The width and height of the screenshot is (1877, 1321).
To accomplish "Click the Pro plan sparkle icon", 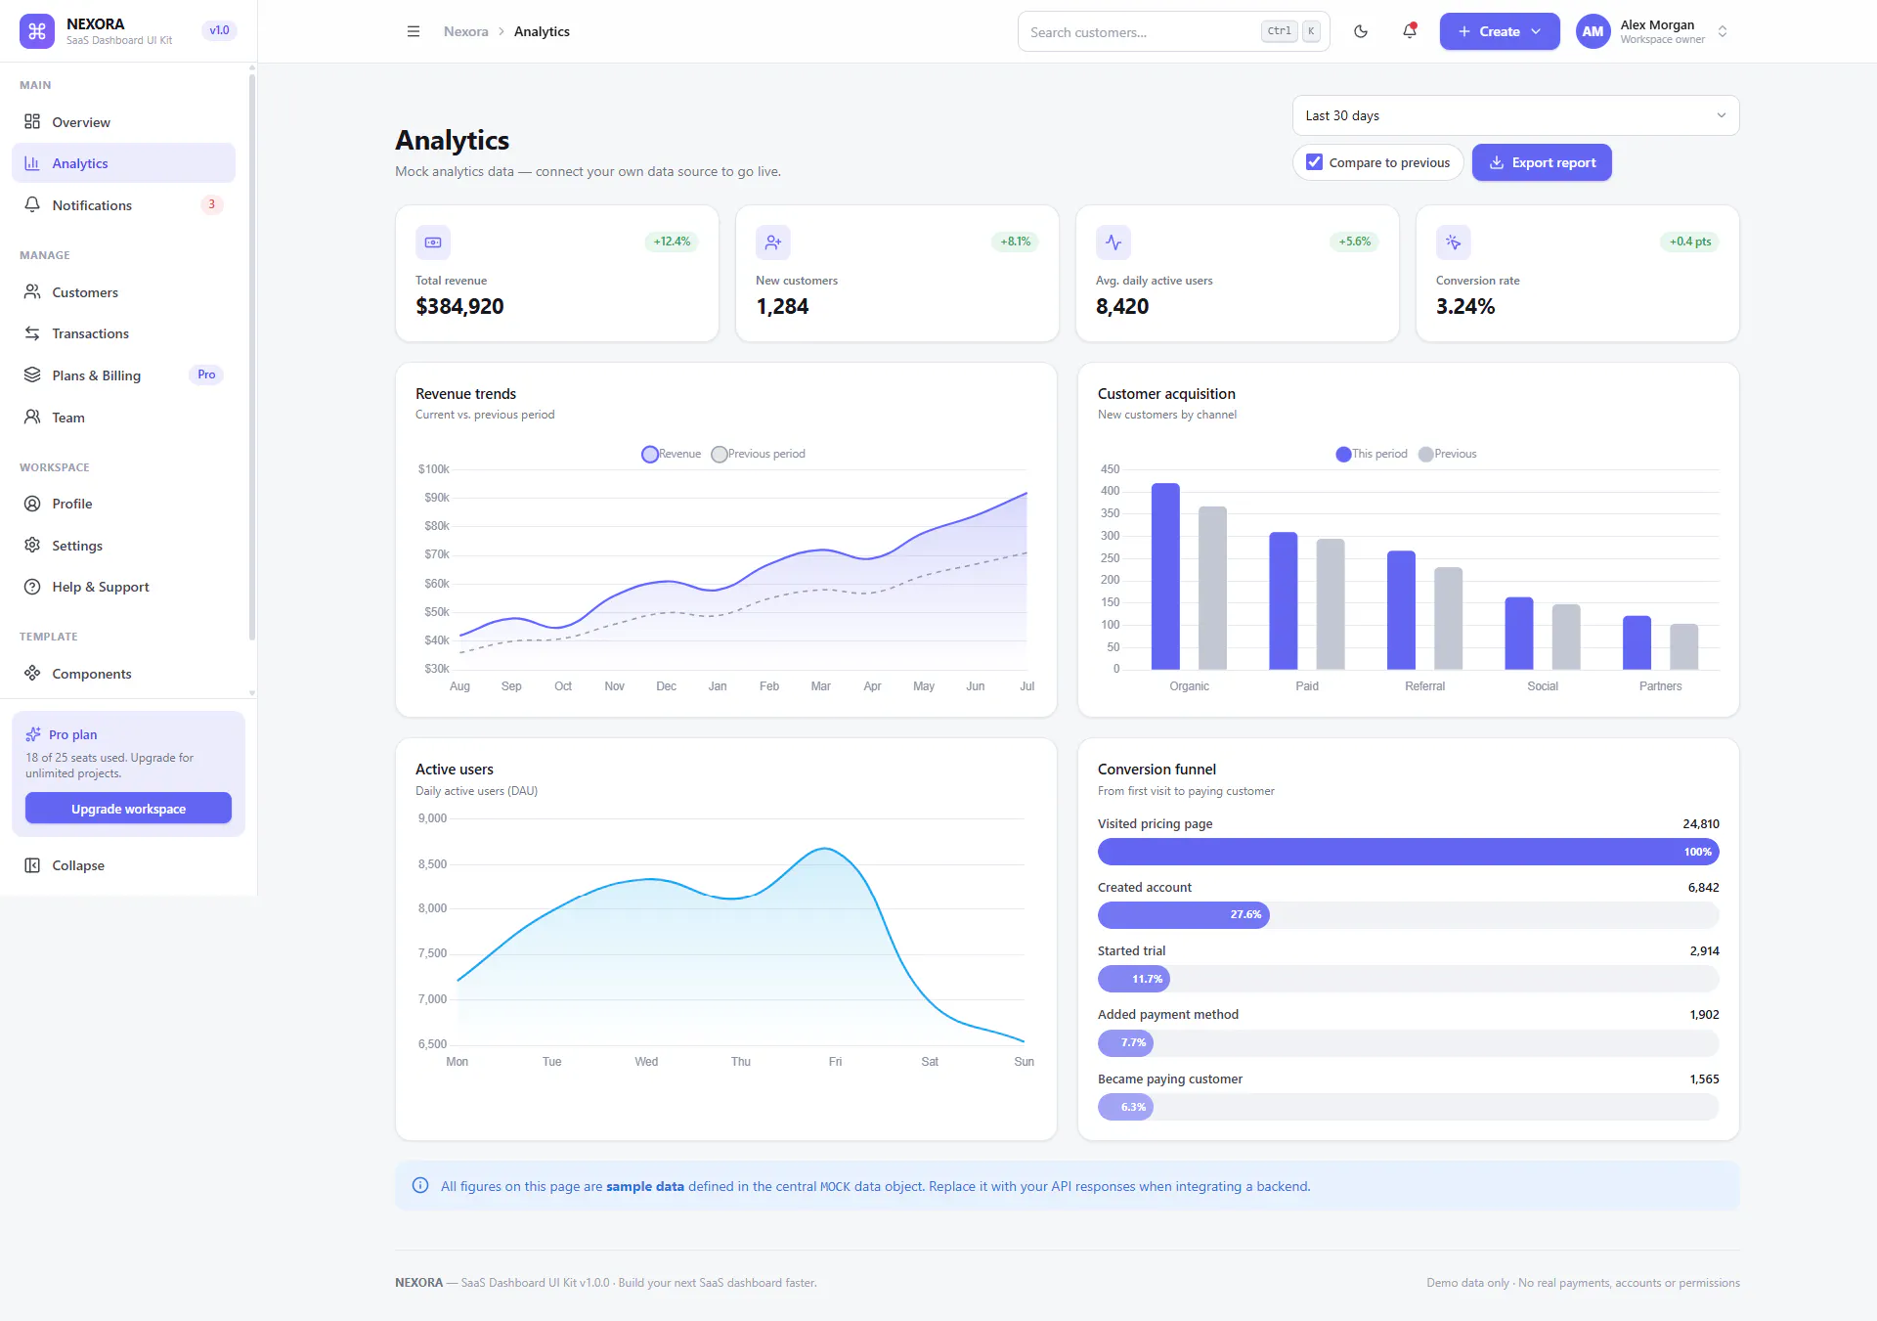I will [x=33, y=734].
